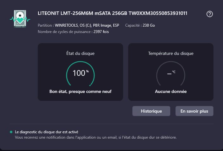Screen dimensions: 223x151
Task: Click the Partition list text
Action: [x=78, y=25]
